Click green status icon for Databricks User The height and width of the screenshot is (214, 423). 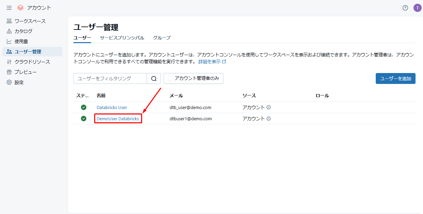(84, 107)
